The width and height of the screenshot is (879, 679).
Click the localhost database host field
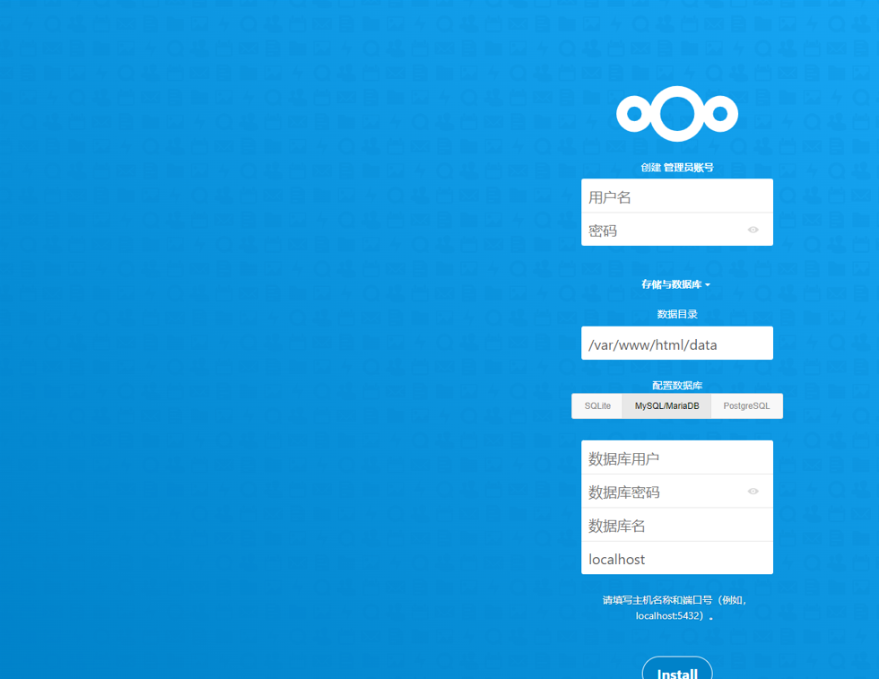pyautogui.click(x=676, y=558)
